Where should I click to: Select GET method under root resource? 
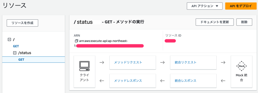(x=16, y=46)
